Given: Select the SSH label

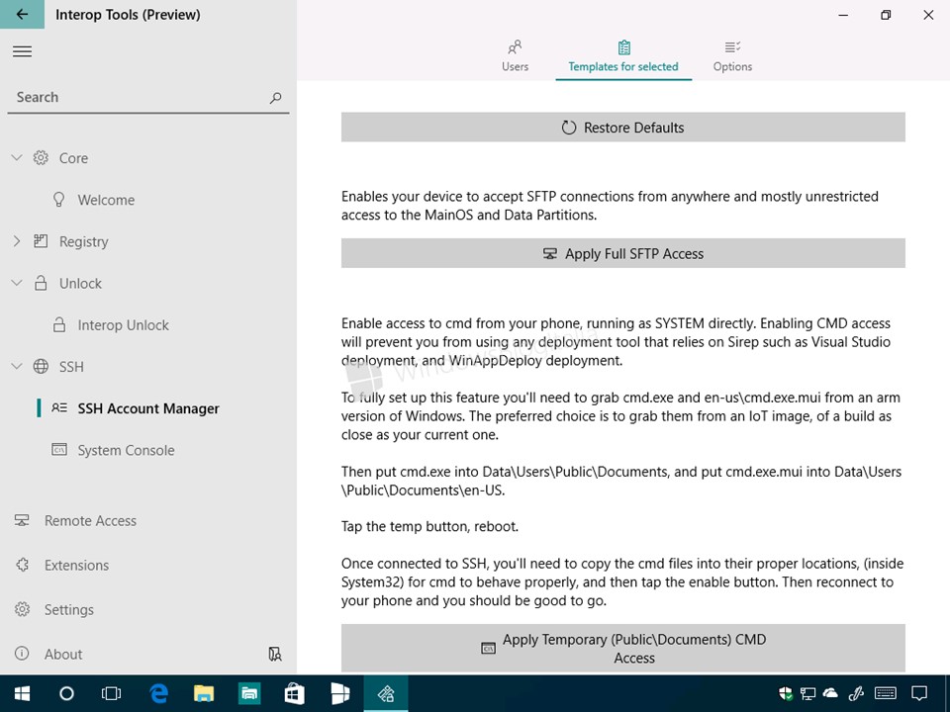Looking at the screenshot, I should (x=71, y=367).
